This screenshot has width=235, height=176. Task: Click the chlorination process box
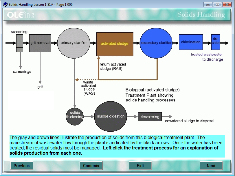[191, 42]
